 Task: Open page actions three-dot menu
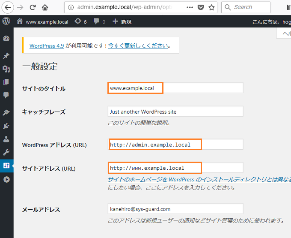tap(190, 7)
